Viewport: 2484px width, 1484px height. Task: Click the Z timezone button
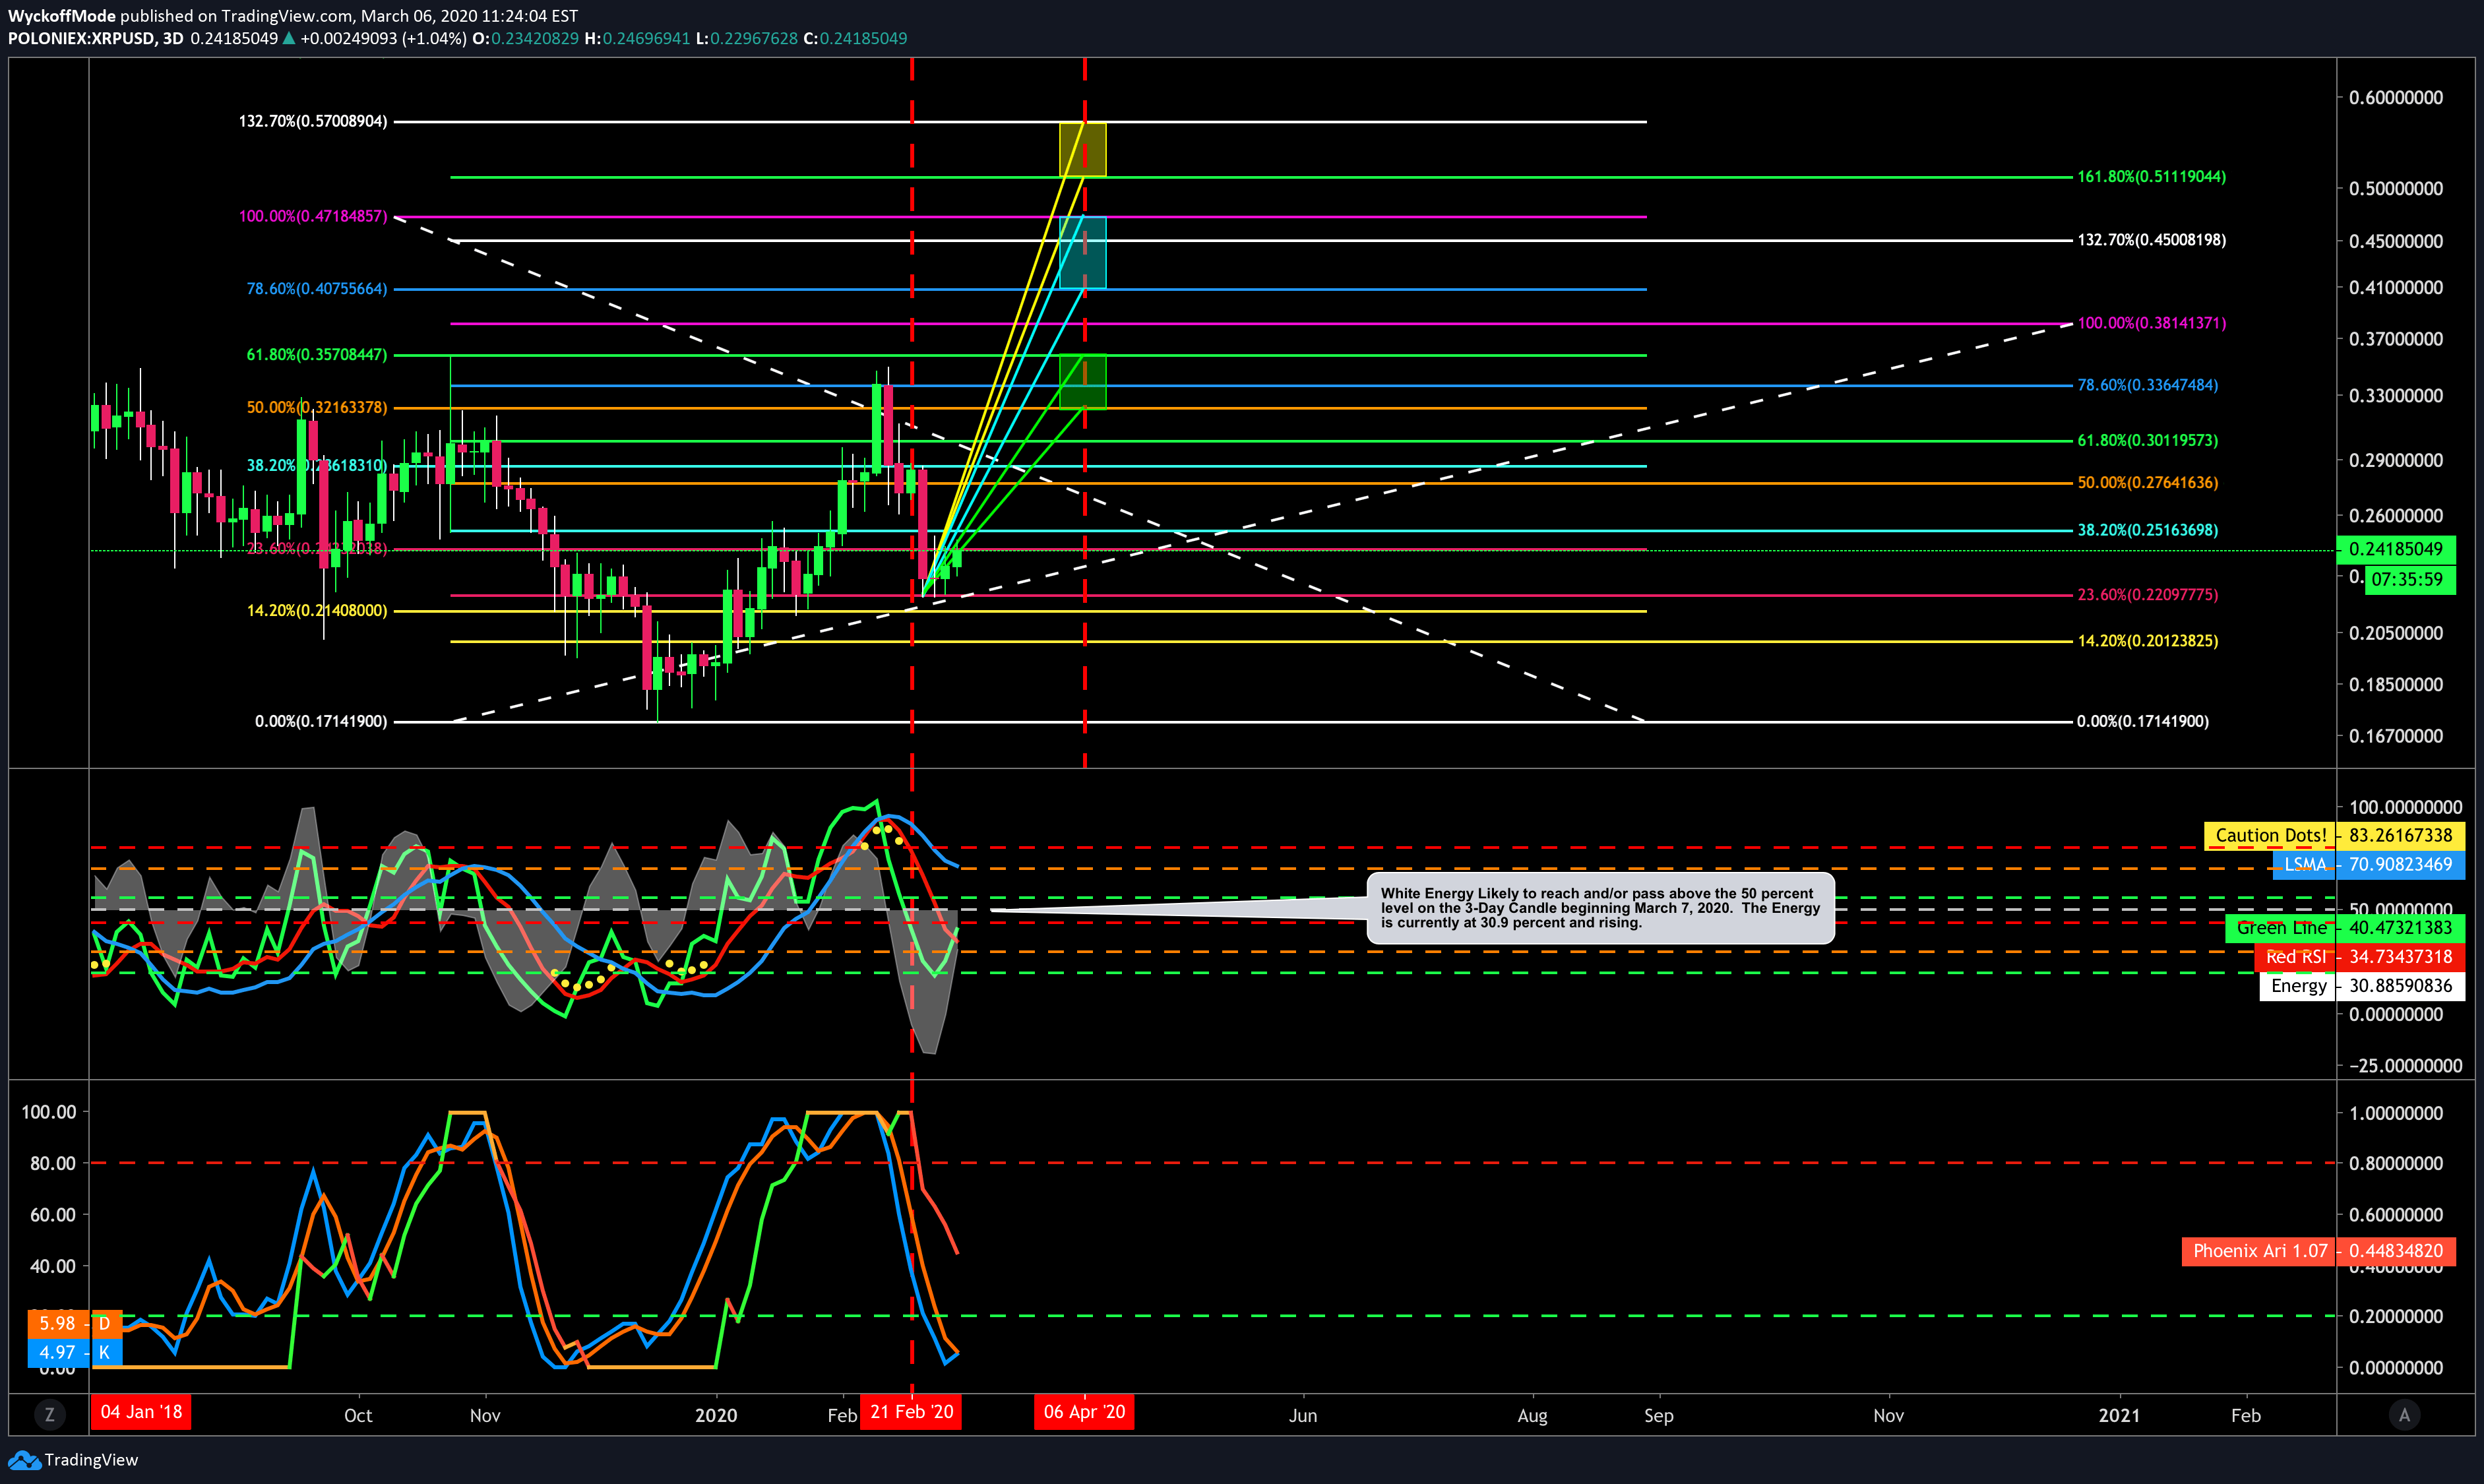49,1414
